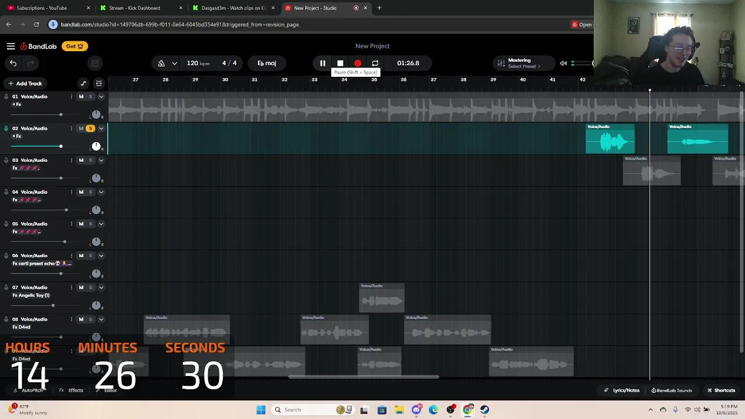
Task: Open the BandLab hamburger menu
Action: point(10,46)
